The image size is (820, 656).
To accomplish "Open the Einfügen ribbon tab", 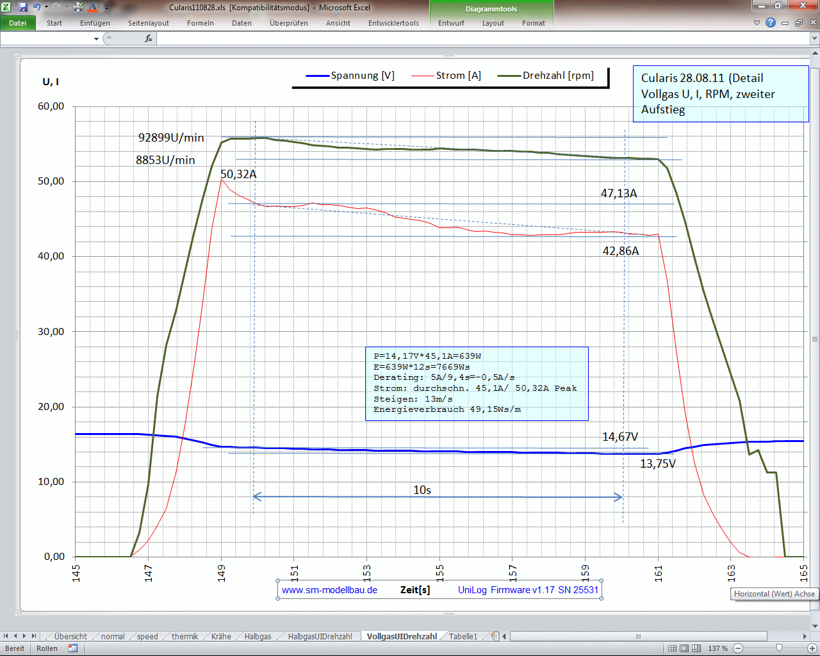I will pos(95,23).
